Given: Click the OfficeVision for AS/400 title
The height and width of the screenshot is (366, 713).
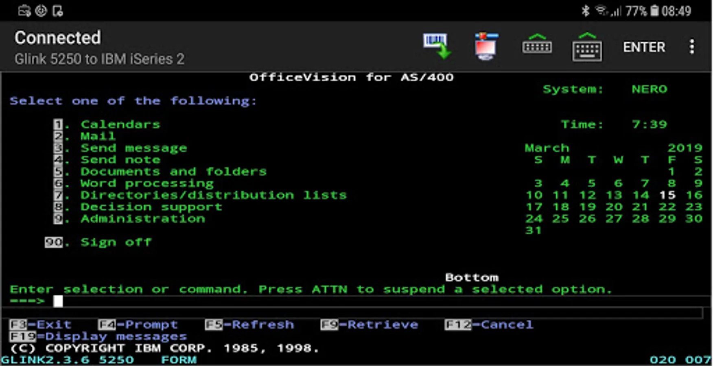Looking at the screenshot, I should point(352,77).
